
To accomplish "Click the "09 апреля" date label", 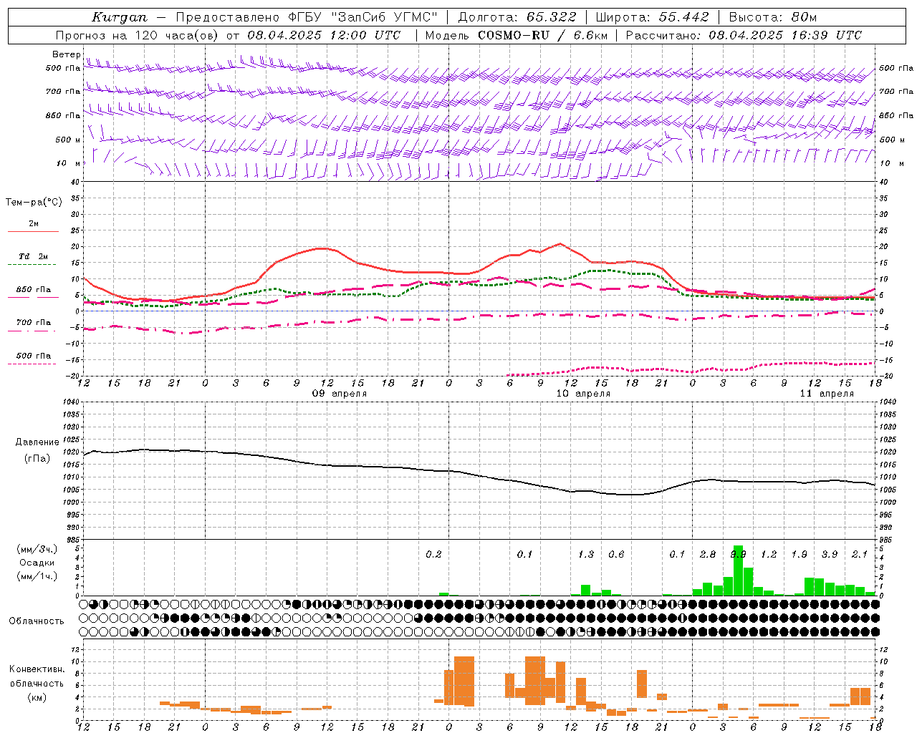I will click(340, 394).
